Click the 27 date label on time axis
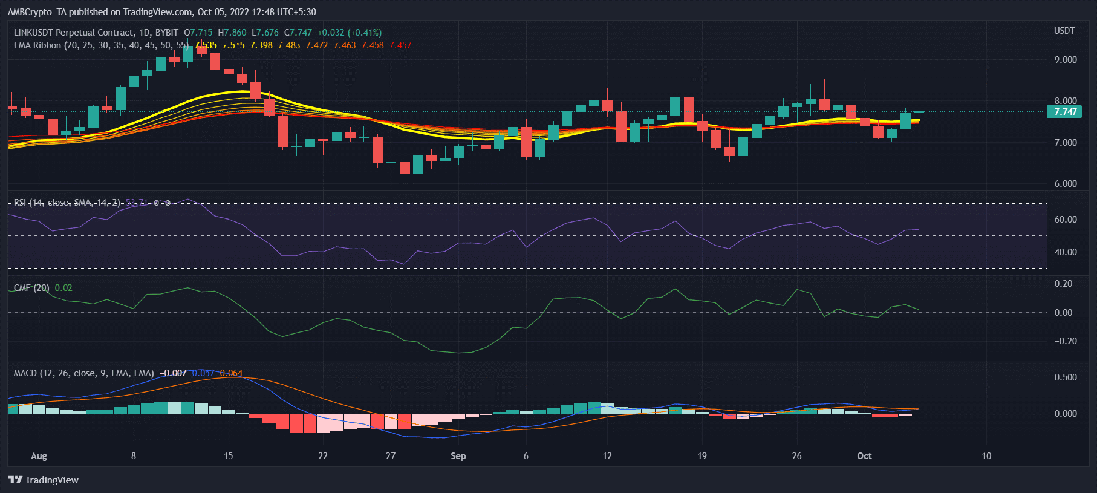This screenshot has height=493, width=1097. coord(391,456)
